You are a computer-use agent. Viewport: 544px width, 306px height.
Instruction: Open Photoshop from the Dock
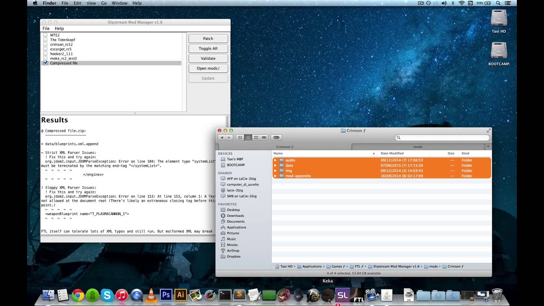click(x=166, y=295)
